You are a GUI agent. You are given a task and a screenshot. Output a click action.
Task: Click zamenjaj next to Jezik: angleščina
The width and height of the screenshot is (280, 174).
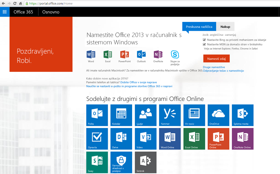230,35
